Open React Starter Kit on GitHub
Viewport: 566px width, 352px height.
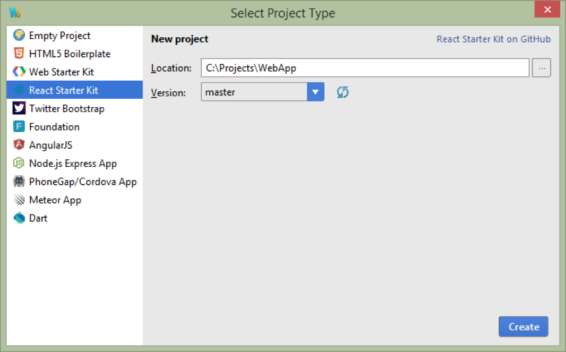[494, 39]
